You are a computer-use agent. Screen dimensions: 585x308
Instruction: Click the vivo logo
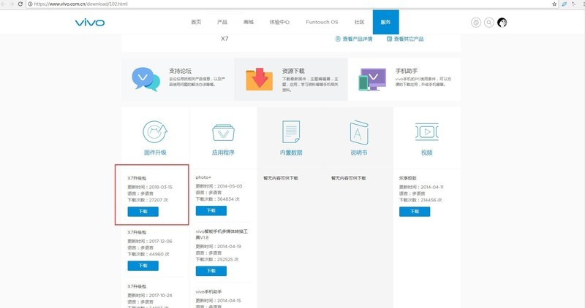(x=90, y=23)
